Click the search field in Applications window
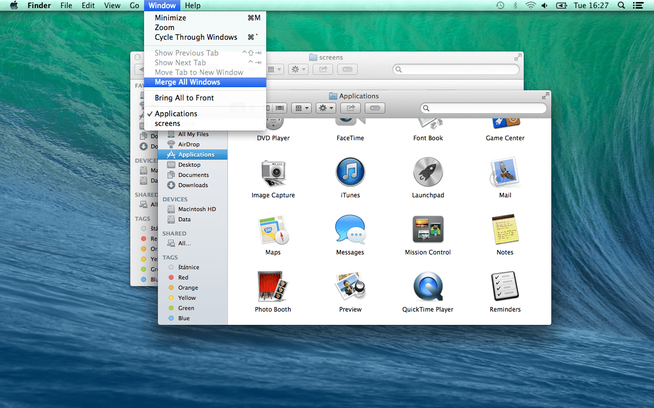654x408 pixels. [483, 108]
